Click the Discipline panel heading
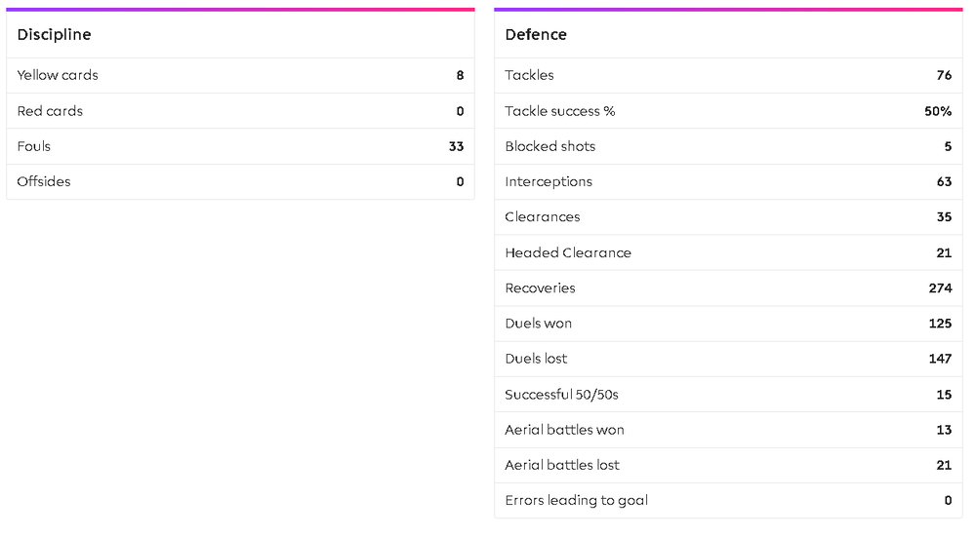The width and height of the screenshot is (976, 537). click(54, 35)
